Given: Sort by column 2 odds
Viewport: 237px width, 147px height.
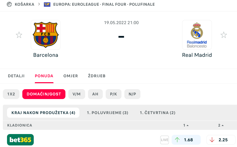Looking at the screenshot, I should [x=221, y=125].
